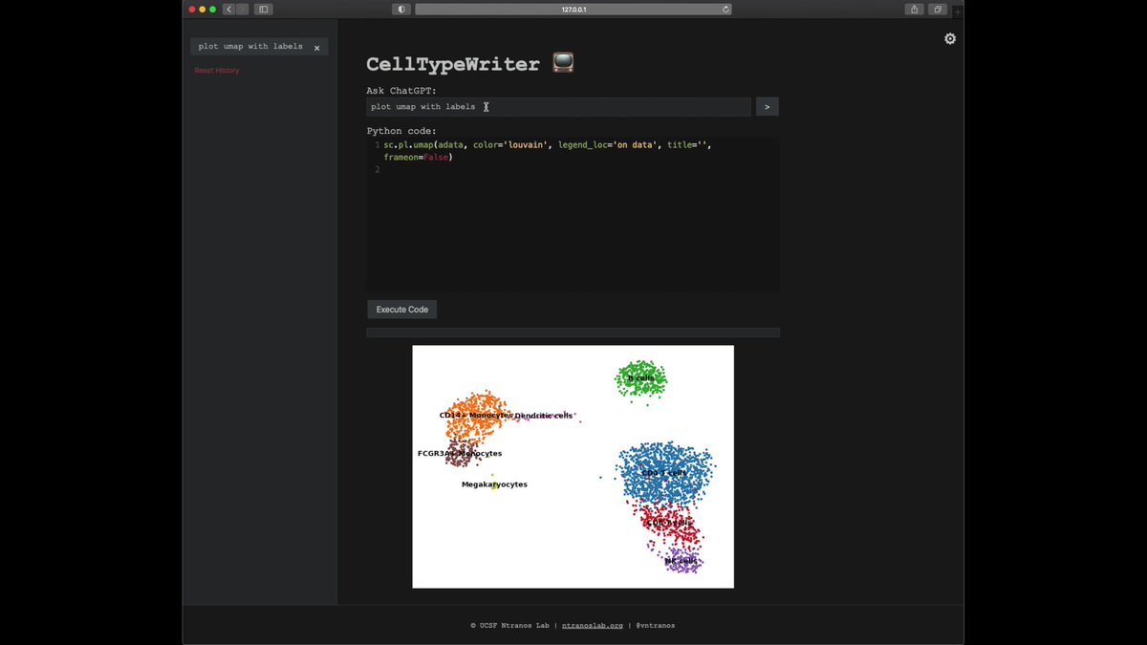Viewport: 1147px width, 645px height.
Task: Click the UMAP plot image
Action: click(573, 466)
